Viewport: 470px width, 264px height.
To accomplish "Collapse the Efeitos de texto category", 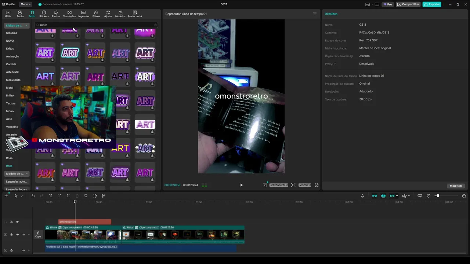I will pyautogui.click(x=17, y=26).
